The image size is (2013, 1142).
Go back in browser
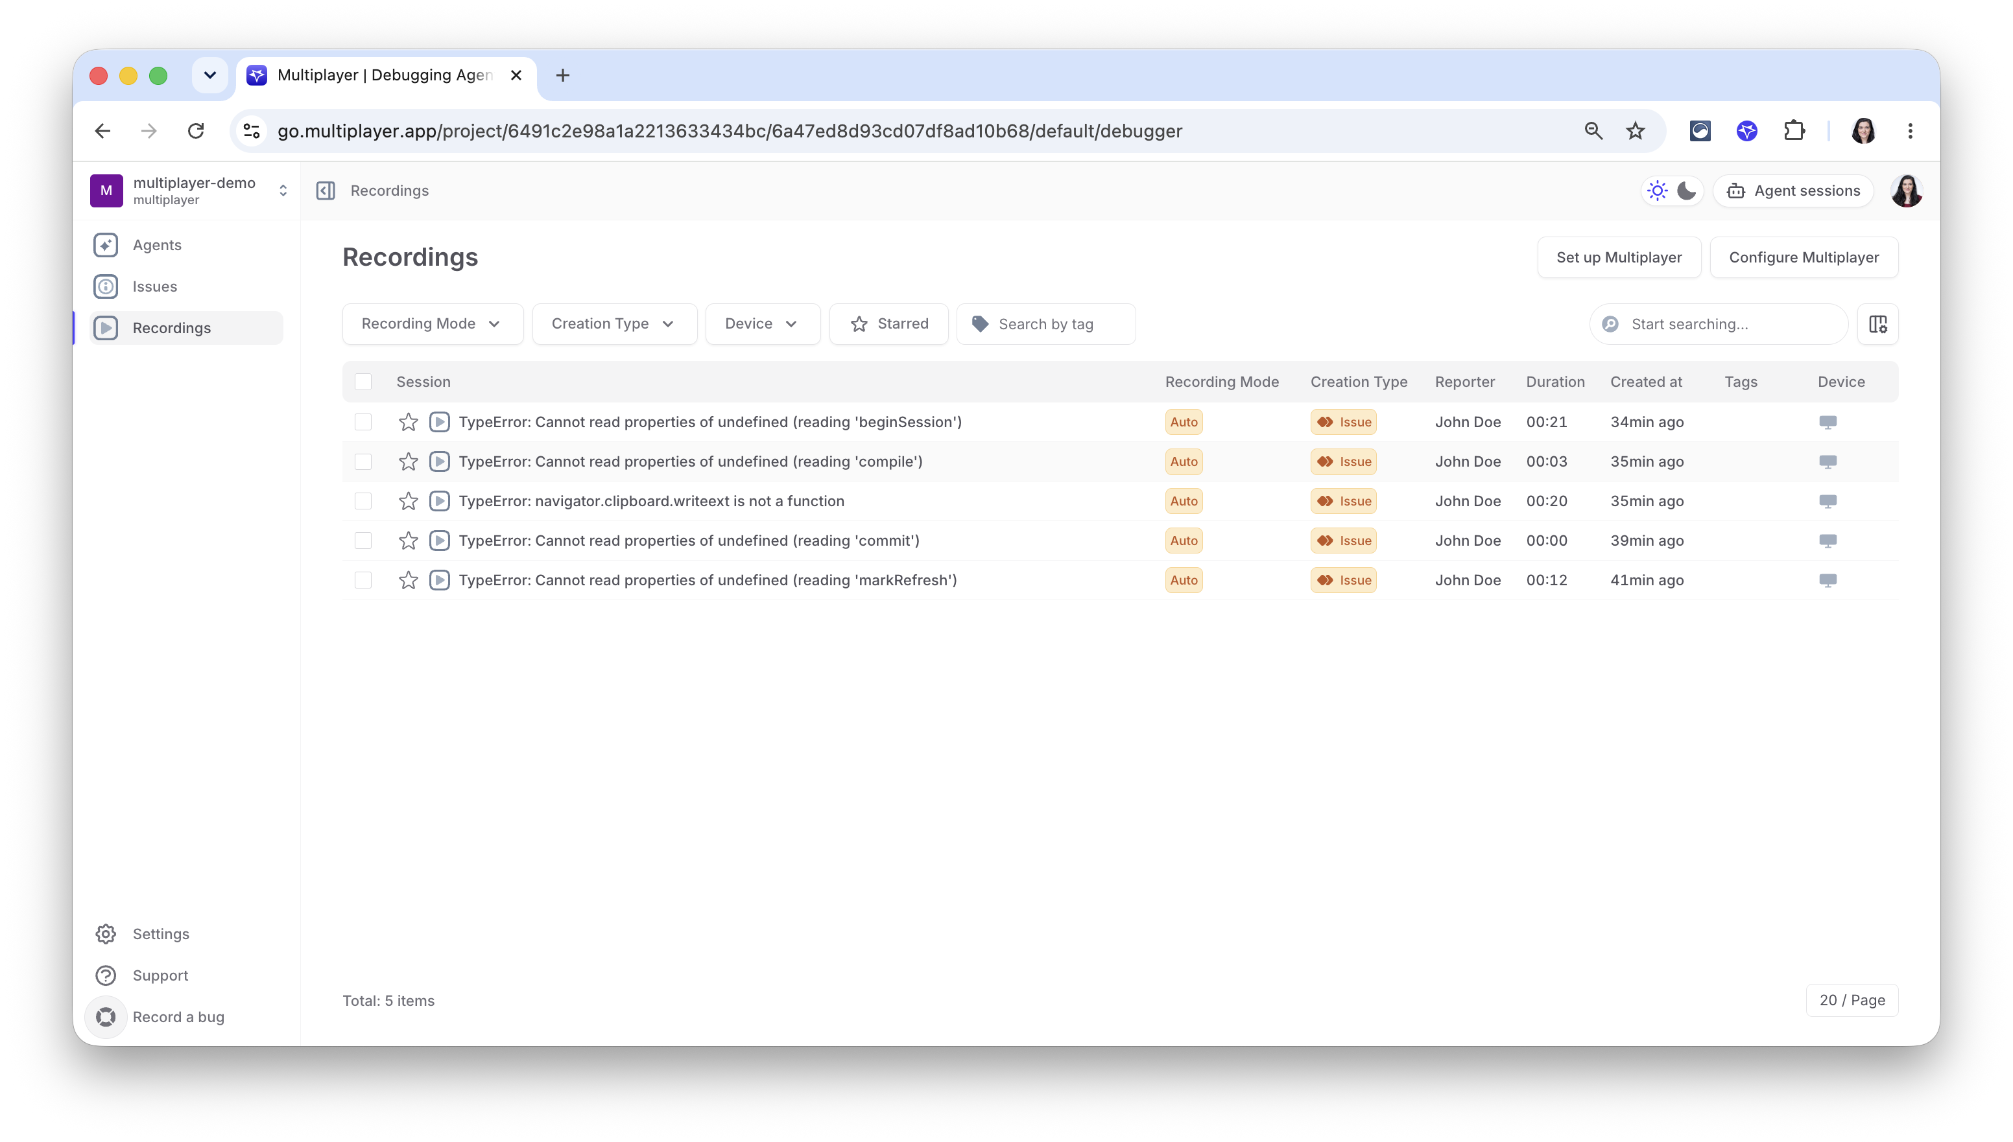tap(103, 131)
